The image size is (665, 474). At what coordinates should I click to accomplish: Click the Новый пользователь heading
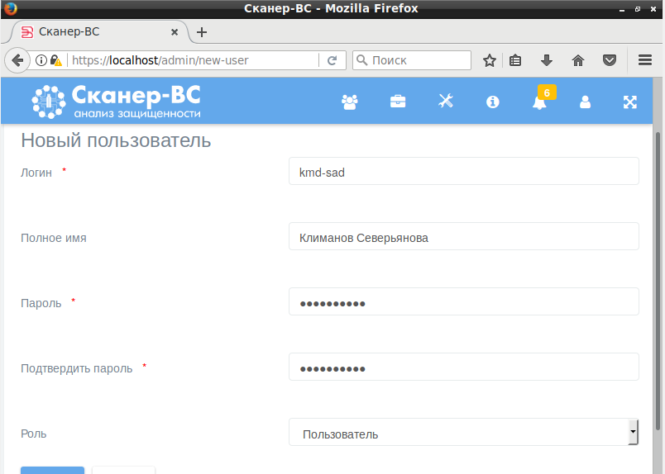coord(116,140)
